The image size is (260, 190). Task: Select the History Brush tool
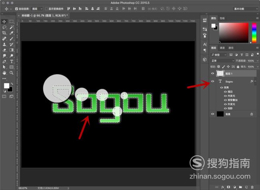(12, 44)
